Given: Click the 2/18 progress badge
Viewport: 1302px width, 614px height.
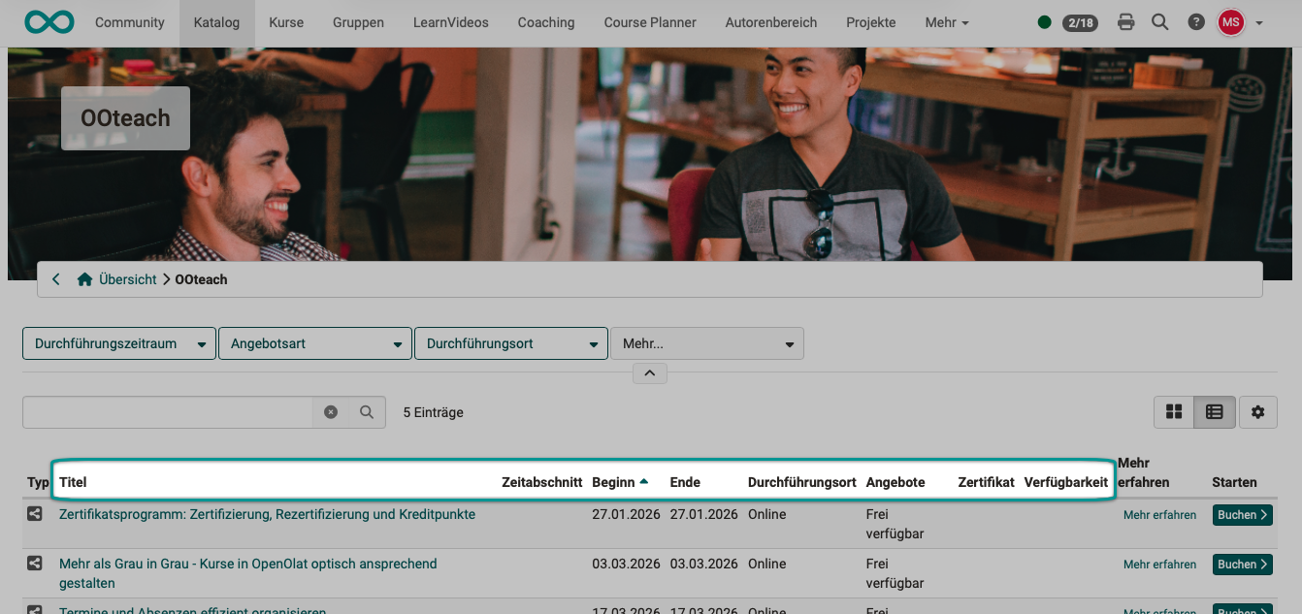Looking at the screenshot, I should click(1080, 21).
